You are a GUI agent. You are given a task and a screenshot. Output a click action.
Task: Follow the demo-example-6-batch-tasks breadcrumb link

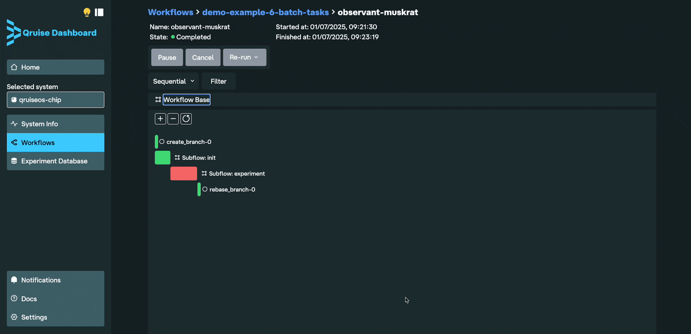point(265,12)
